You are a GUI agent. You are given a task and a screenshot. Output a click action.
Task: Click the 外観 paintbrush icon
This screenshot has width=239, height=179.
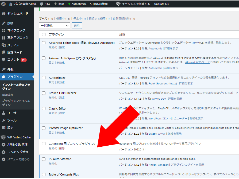(x=4, y=69)
